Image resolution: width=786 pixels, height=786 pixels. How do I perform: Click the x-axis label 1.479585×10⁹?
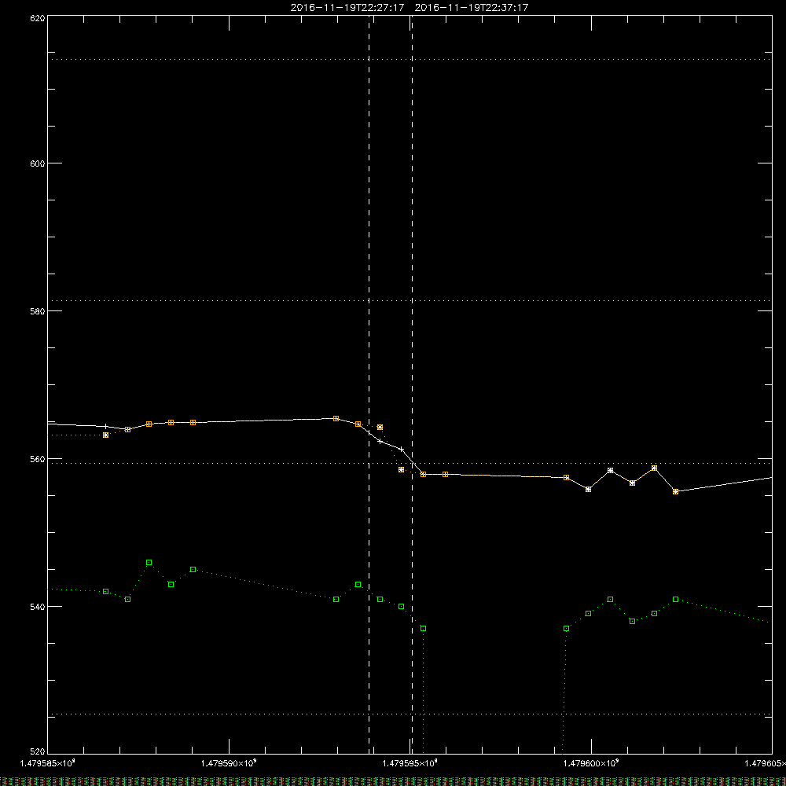coord(47,763)
